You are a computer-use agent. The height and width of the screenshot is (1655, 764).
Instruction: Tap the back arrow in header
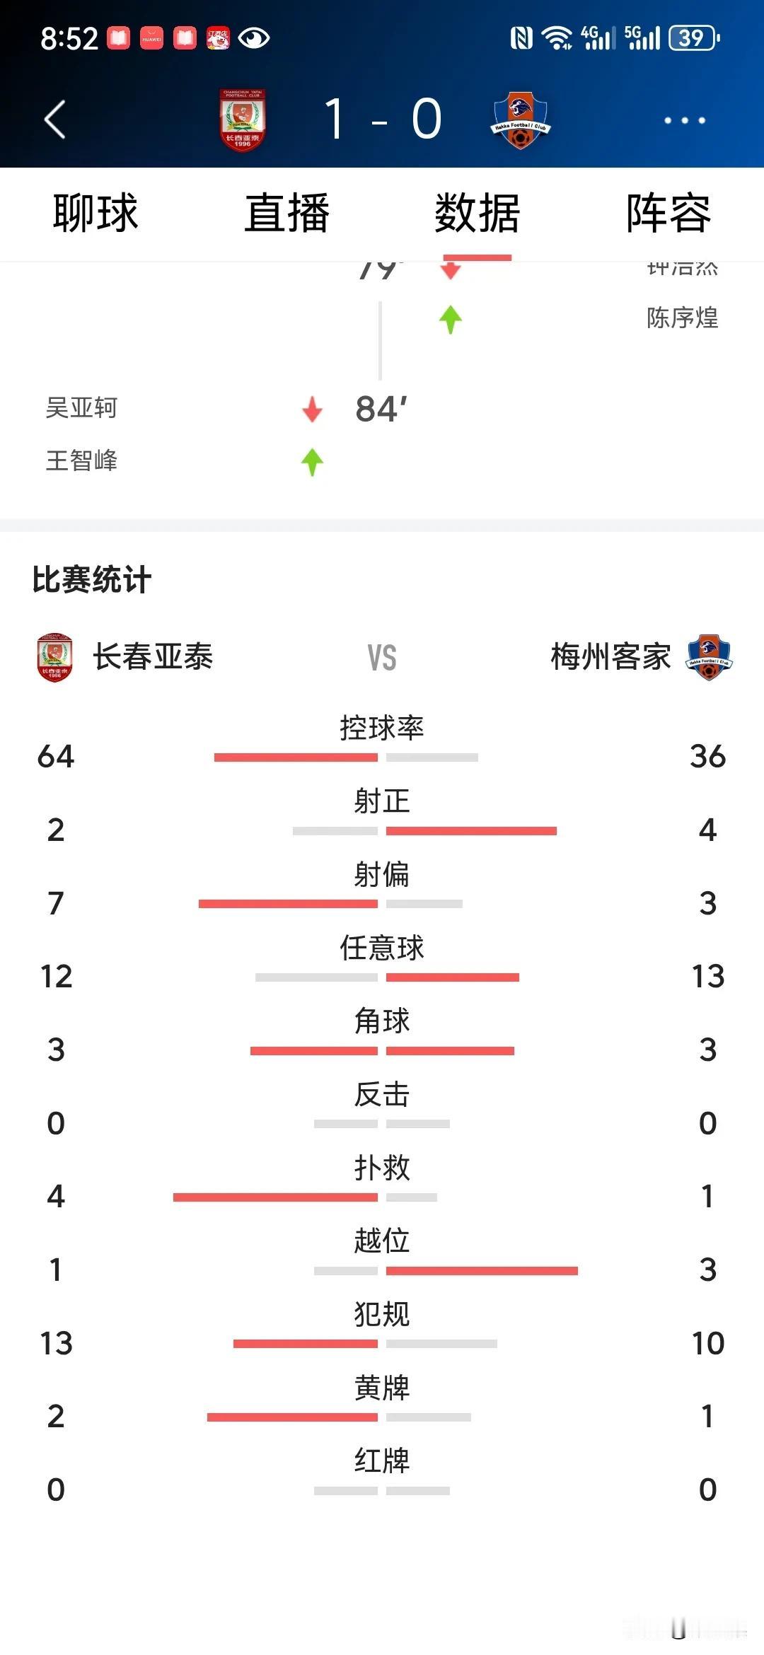[55, 119]
